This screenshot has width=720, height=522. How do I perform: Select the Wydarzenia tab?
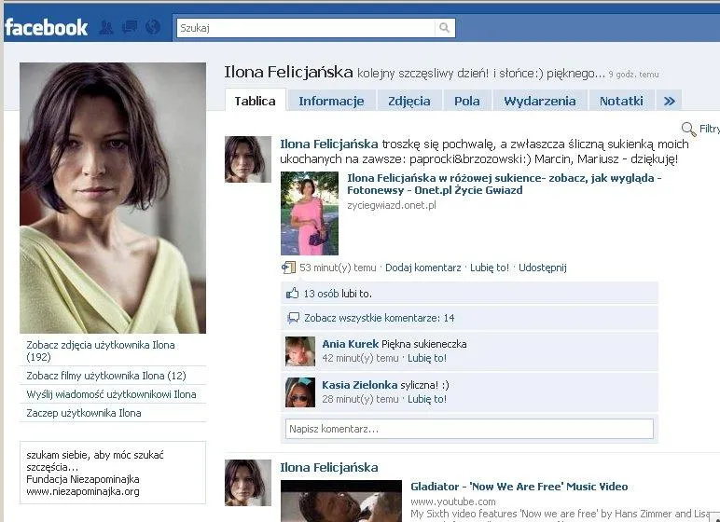click(539, 101)
